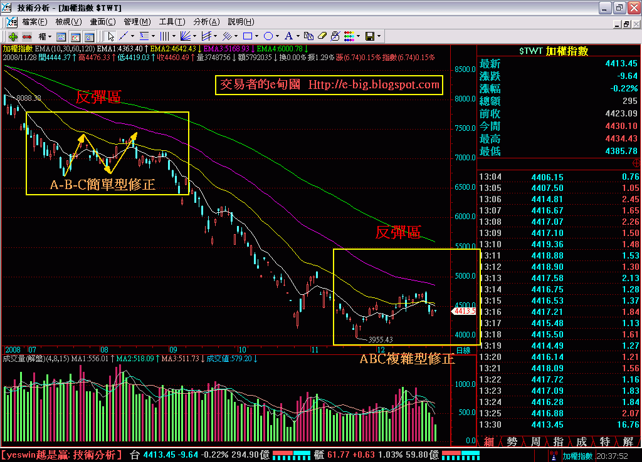The height and width of the screenshot is (462, 642).
Task: Click the 前收 4423.09 quote row
Action: [559, 113]
